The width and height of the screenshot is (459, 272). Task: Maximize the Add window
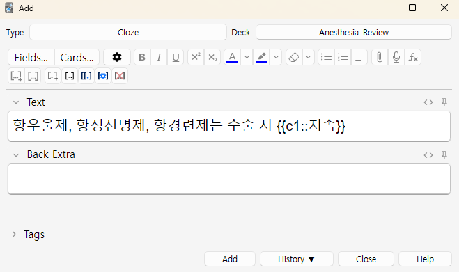(412, 8)
